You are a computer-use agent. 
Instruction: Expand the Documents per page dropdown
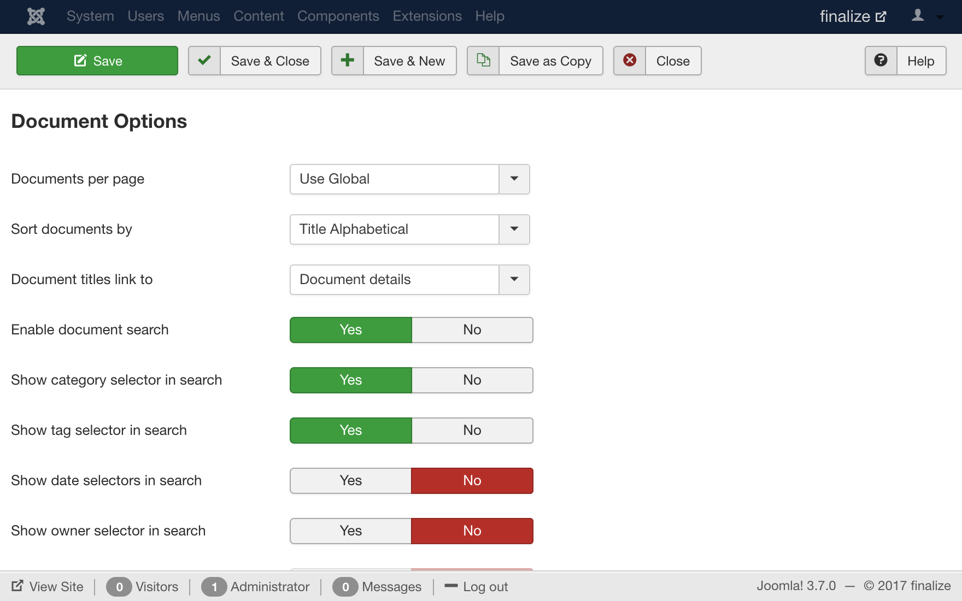click(x=514, y=179)
